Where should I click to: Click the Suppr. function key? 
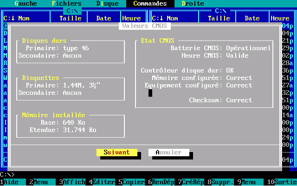[223, 182]
